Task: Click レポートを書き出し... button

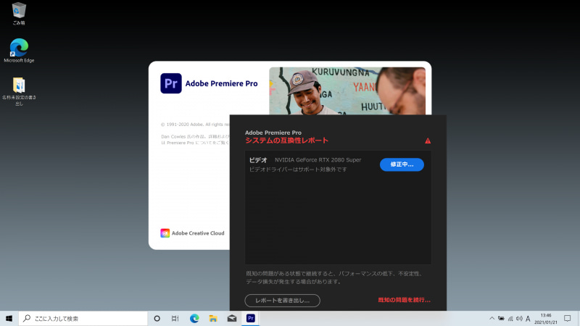Action: 282,301
